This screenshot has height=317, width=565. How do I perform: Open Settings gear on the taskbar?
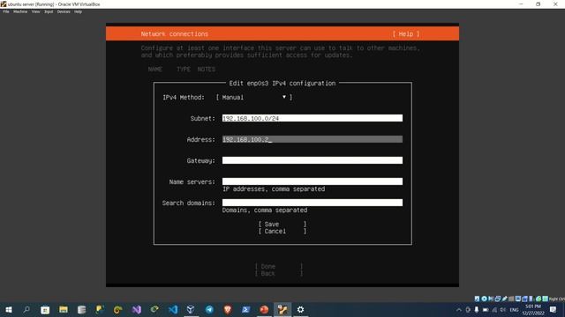(x=300, y=309)
